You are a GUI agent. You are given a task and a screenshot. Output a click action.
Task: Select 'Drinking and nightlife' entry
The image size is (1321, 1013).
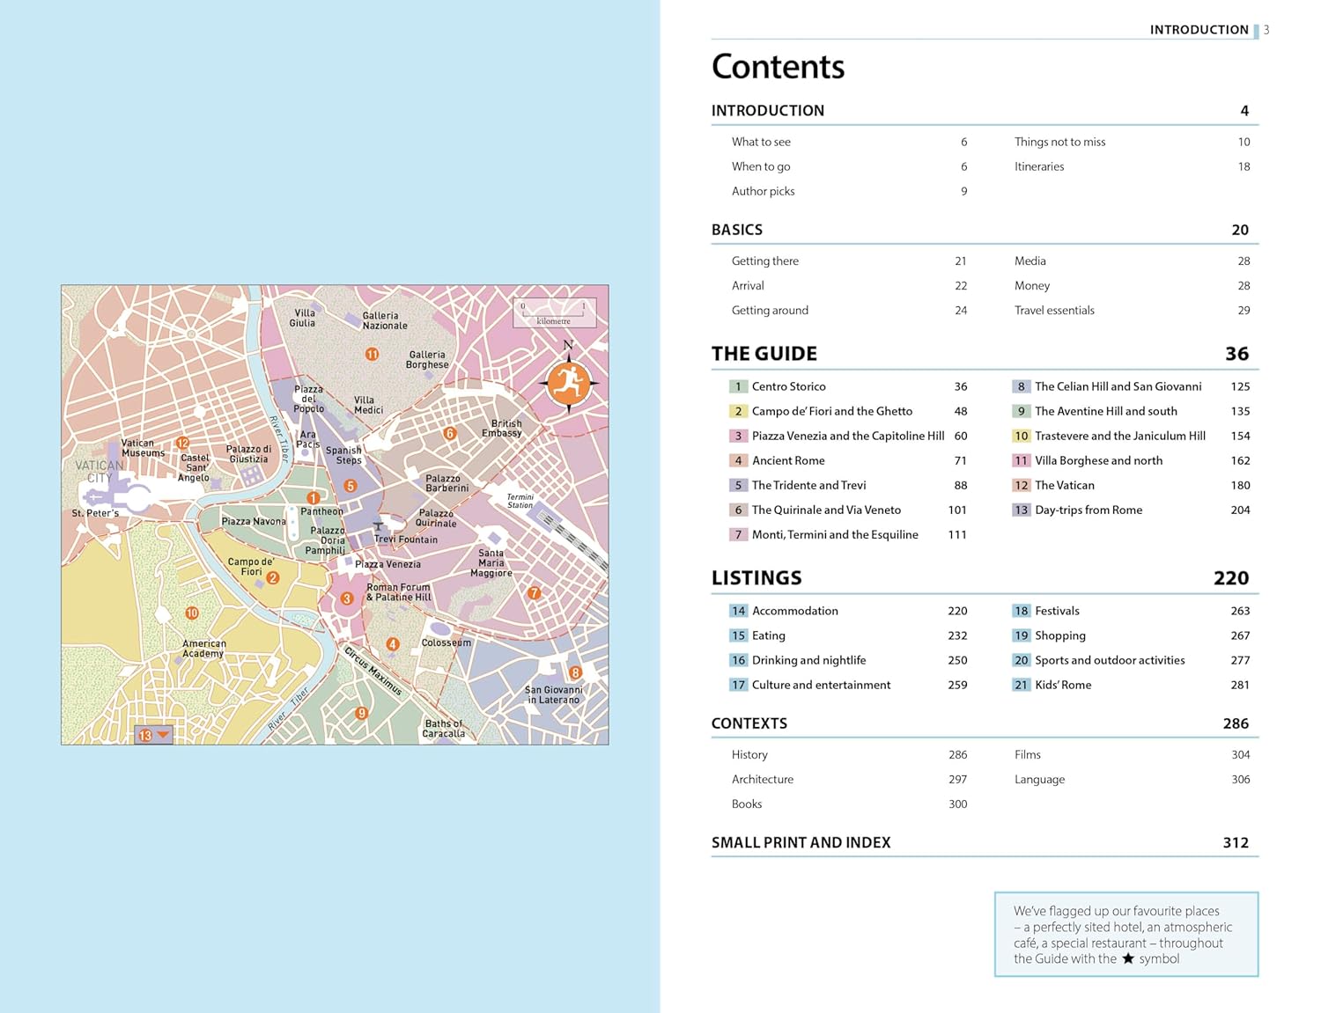(809, 660)
